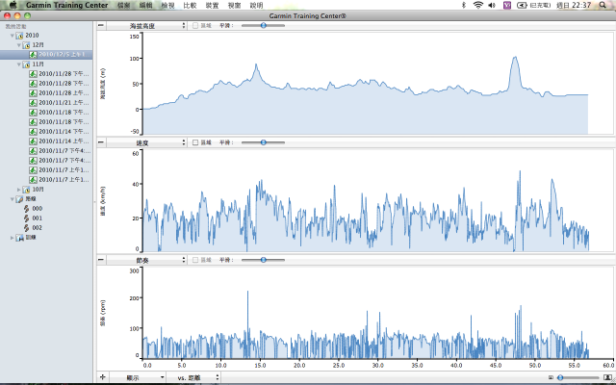Screen dimensions: 616x385
Task: Open the Bluetooth menu bar icon
Action: coord(464,5)
